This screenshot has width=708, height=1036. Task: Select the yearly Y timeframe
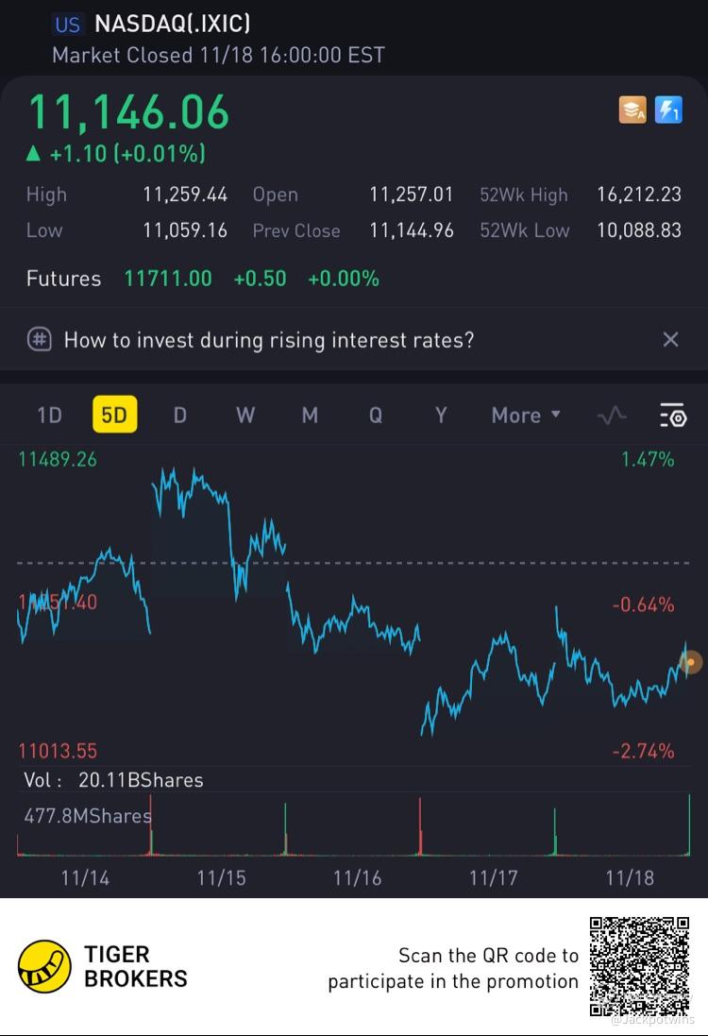[440, 416]
